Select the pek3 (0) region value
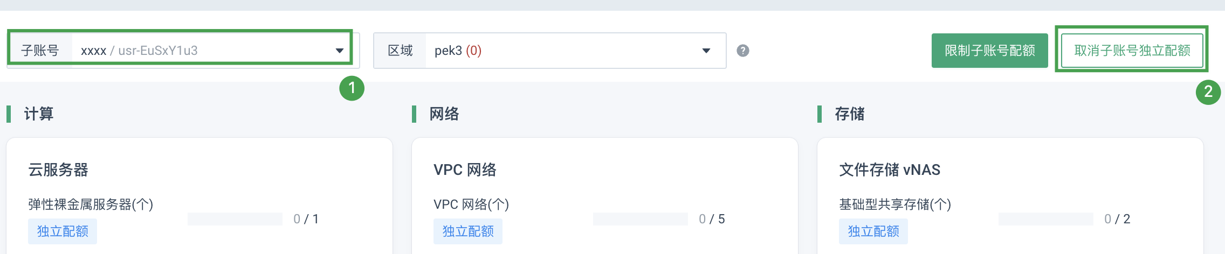1225x254 pixels. pos(458,51)
